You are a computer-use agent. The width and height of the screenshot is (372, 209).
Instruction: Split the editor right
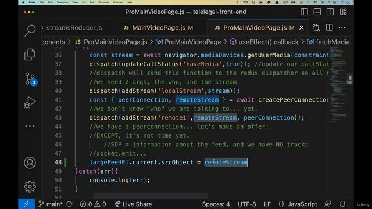(330, 27)
